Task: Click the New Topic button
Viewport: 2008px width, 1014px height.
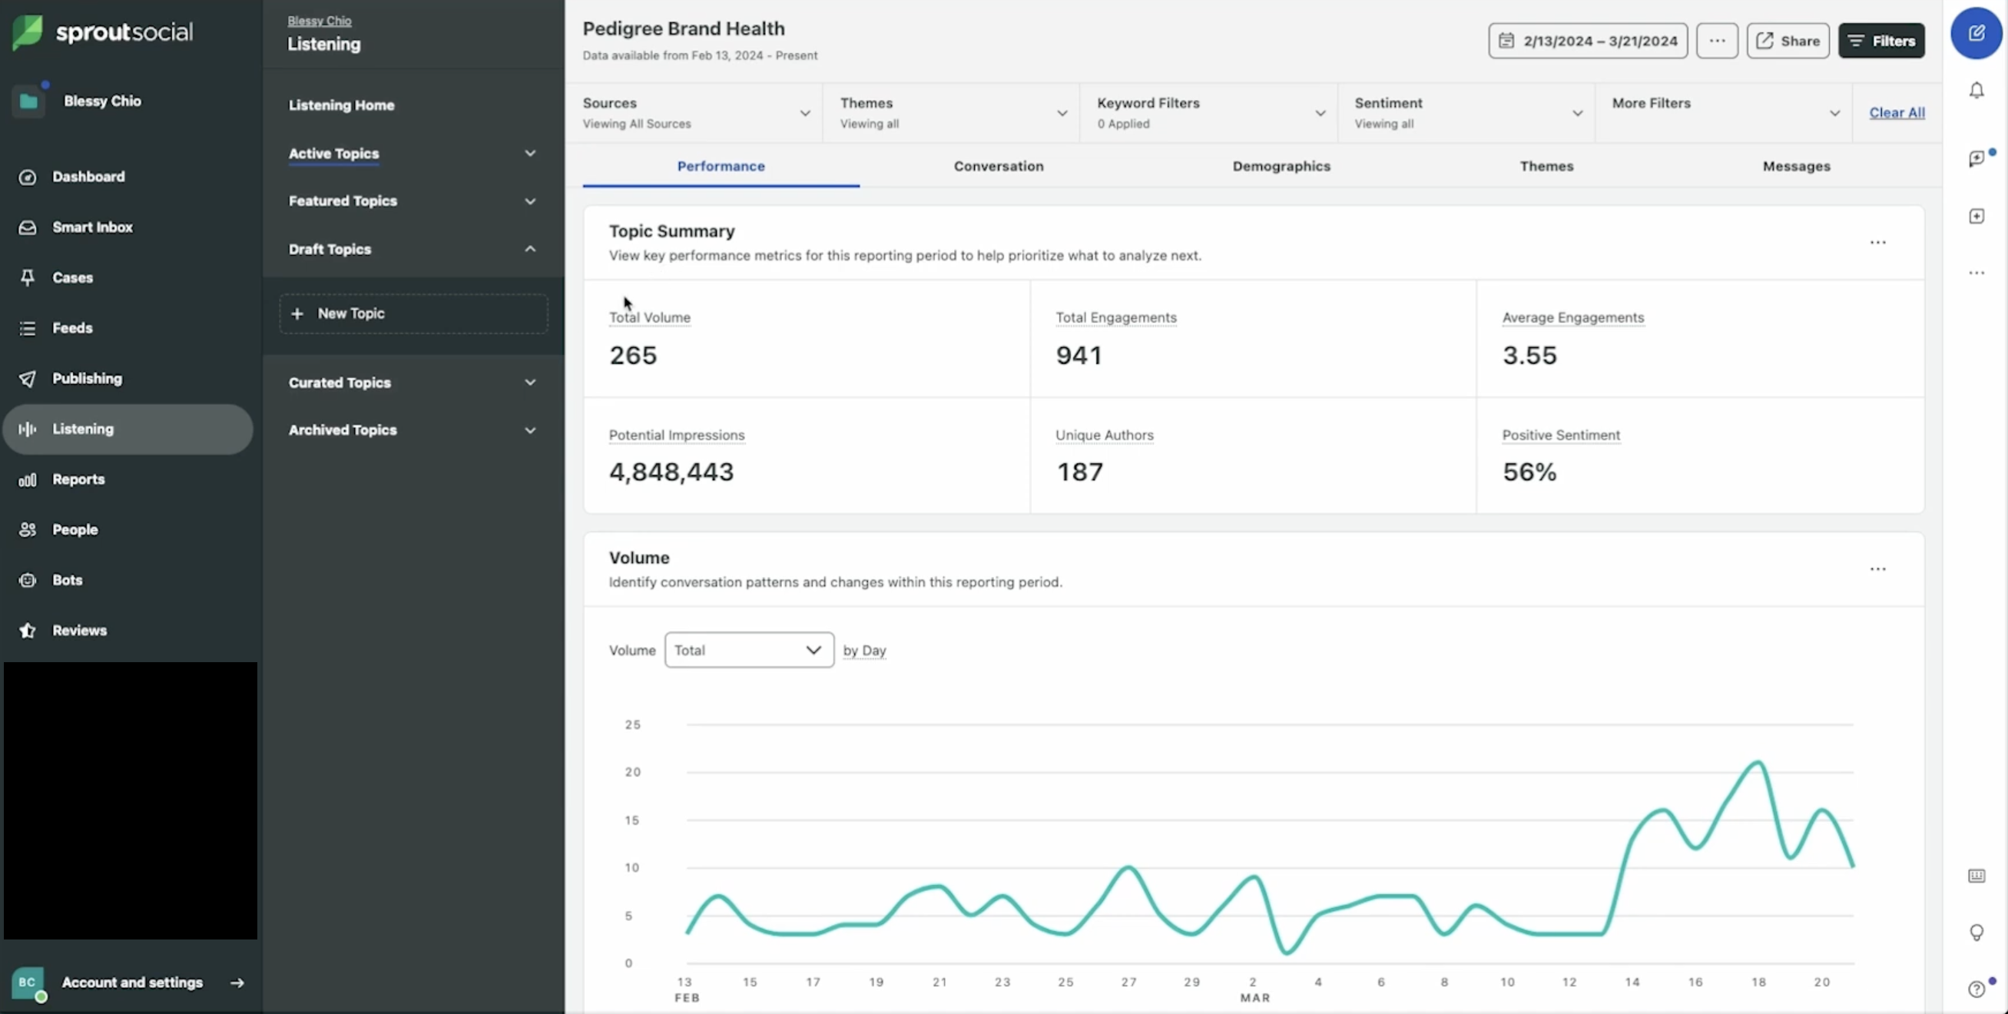Action: click(414, 313)
